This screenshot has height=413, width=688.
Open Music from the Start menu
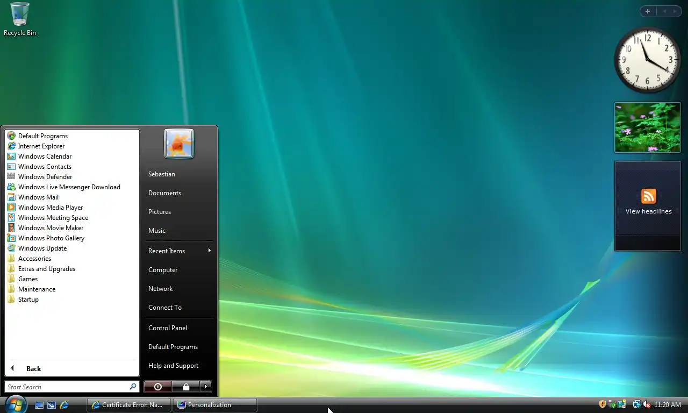click(179, 231)
